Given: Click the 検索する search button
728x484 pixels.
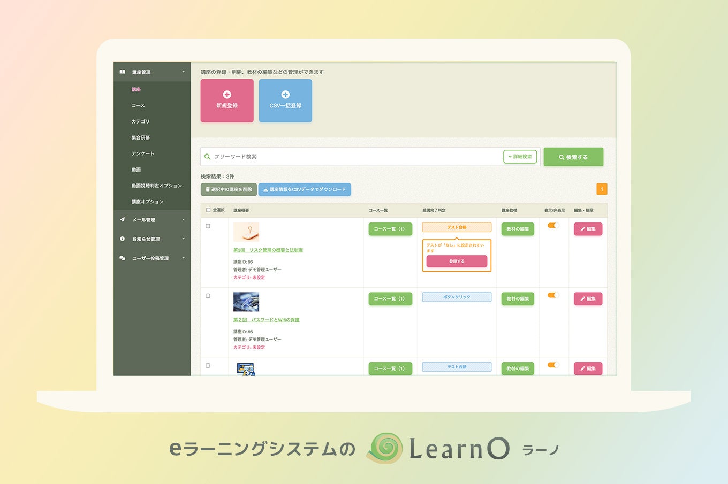Looking at the screenshot, I should tap(573, 157).
